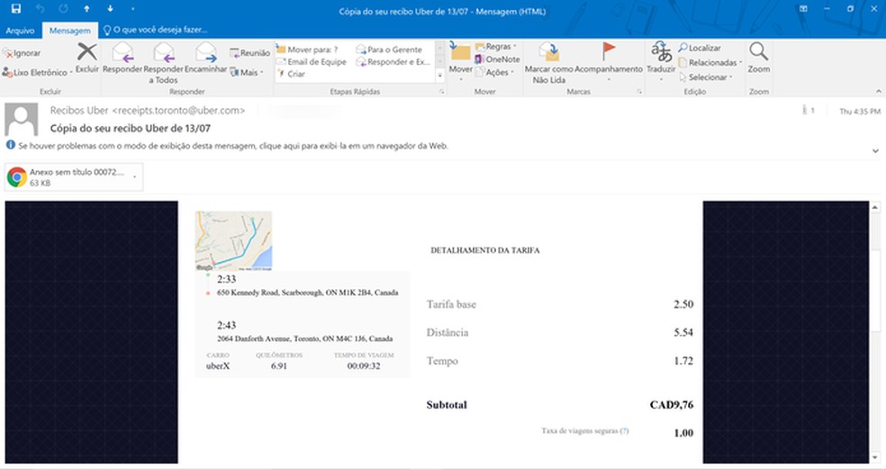Screen dimensions: 886x470
Task: Delete the message with Excluir
Action: pos(87,58)
